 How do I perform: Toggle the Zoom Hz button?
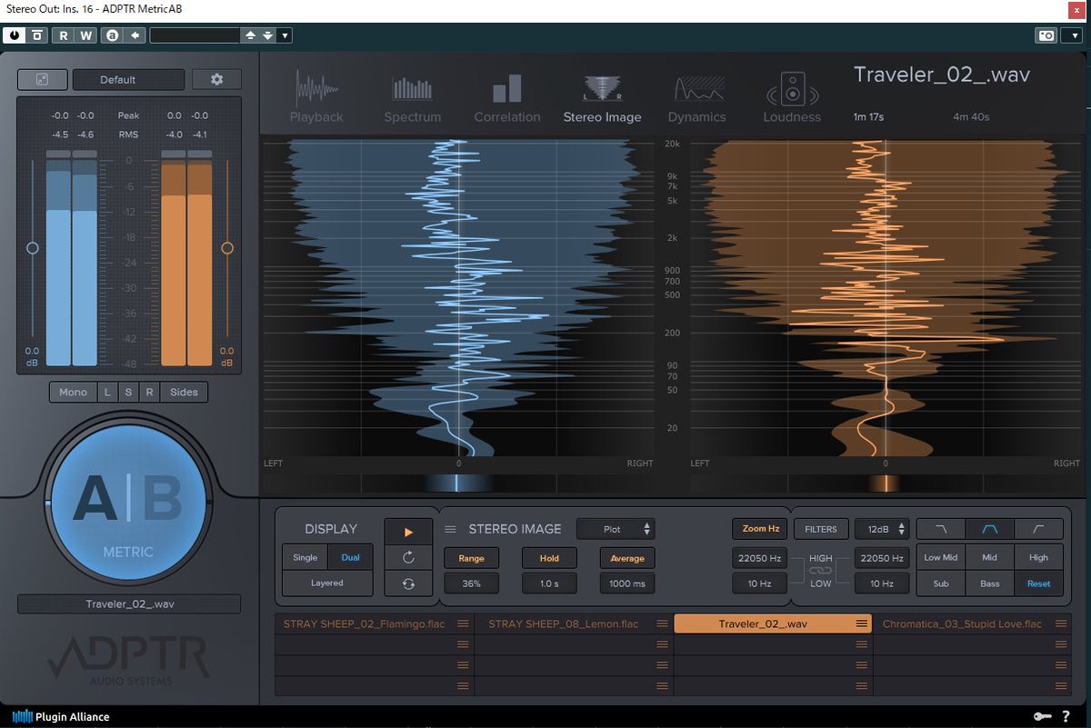761,528
